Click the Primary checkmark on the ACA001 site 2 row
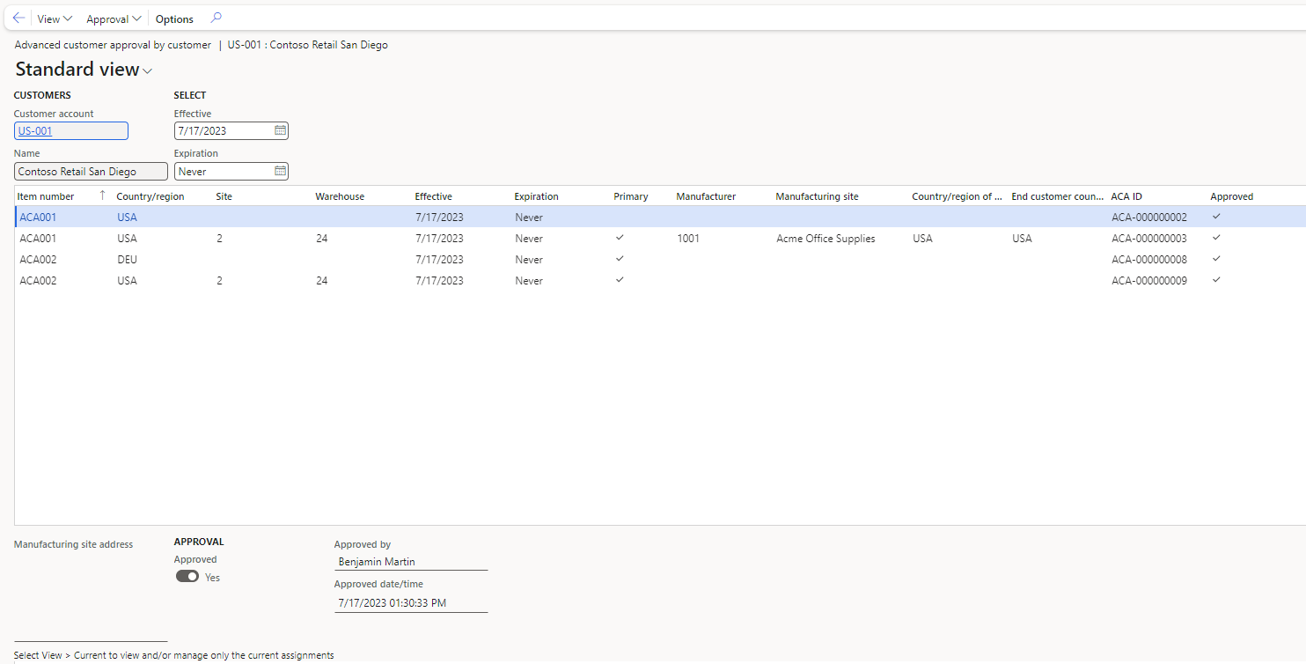The image size is (1306, 664). pyautogui.click(x=620, y=238)
